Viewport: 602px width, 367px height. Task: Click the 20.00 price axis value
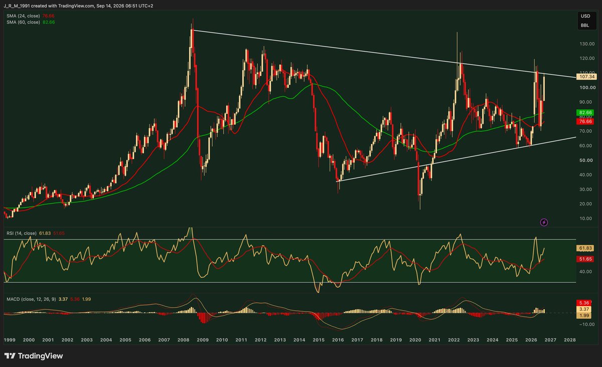[586, 204]
